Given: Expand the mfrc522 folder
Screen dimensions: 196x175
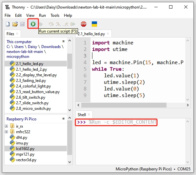Looking at the screenshot, I should click(6, 132).
